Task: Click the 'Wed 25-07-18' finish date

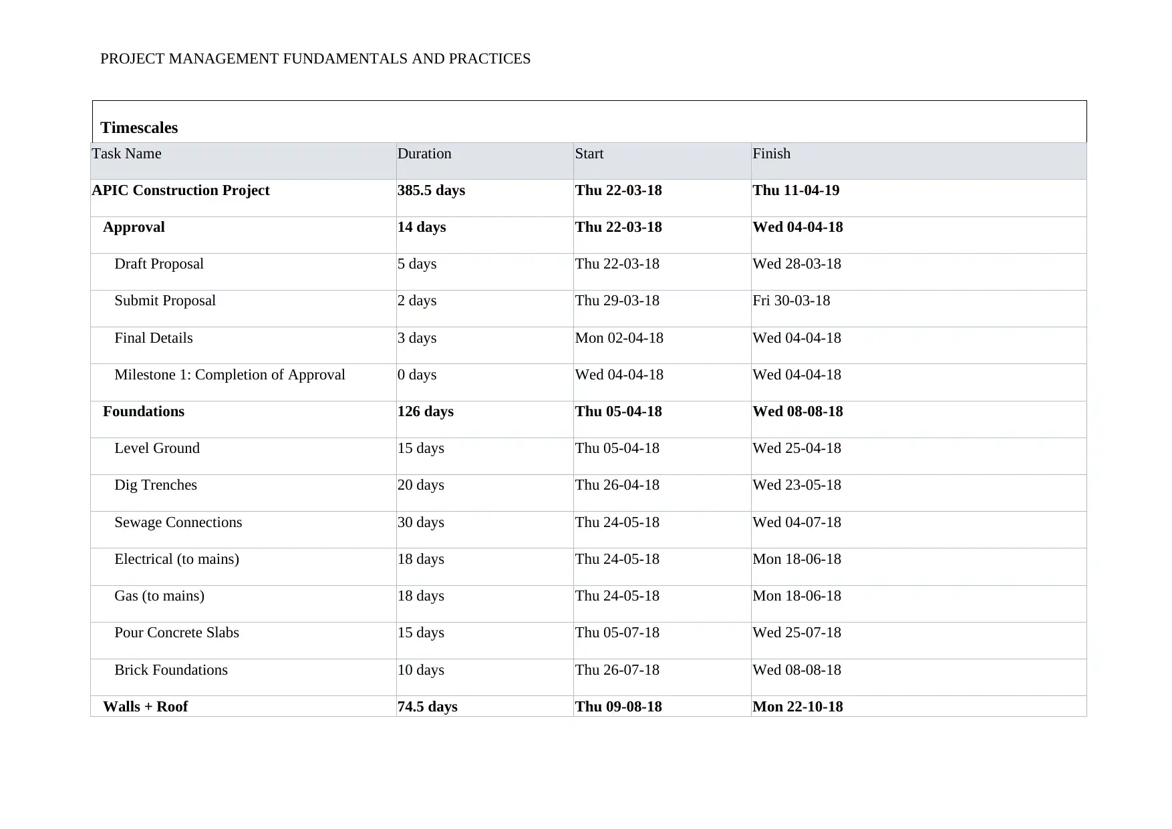Action: [796, 633]
